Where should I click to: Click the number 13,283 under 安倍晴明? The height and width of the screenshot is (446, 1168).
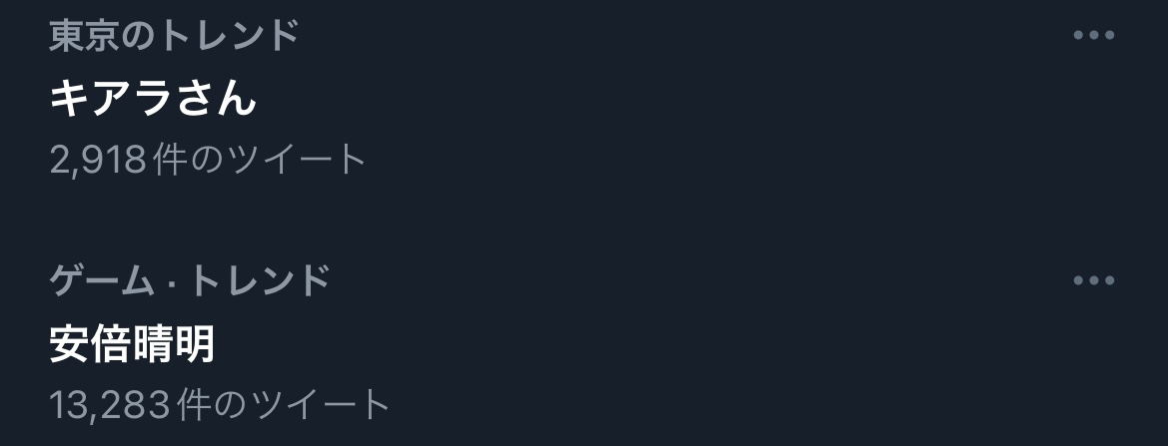109,404
